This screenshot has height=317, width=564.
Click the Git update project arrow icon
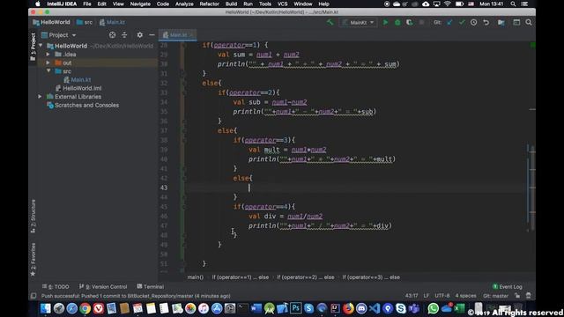pyautogui.click(x=449, y=22)
